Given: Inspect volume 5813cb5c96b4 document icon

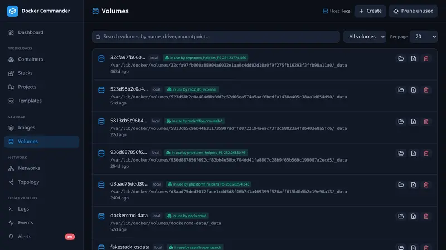Looking at the screenshot, I should tap(413, 122).
